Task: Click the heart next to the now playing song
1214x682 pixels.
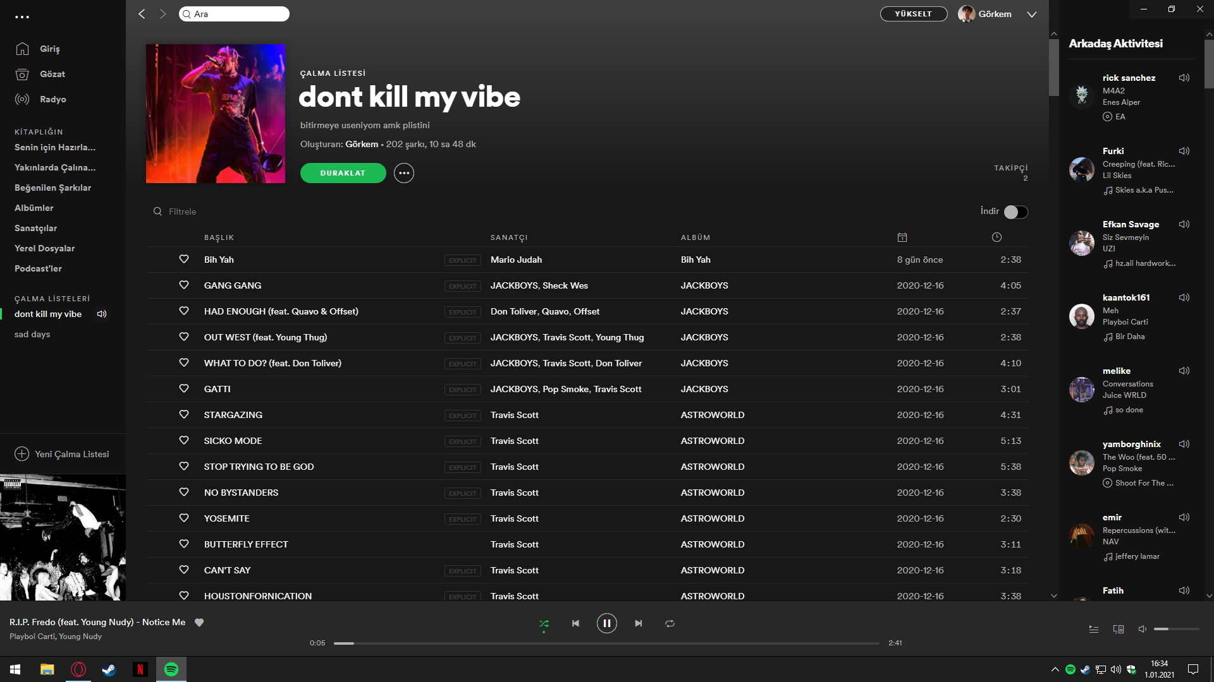Action: coord(199,622)
